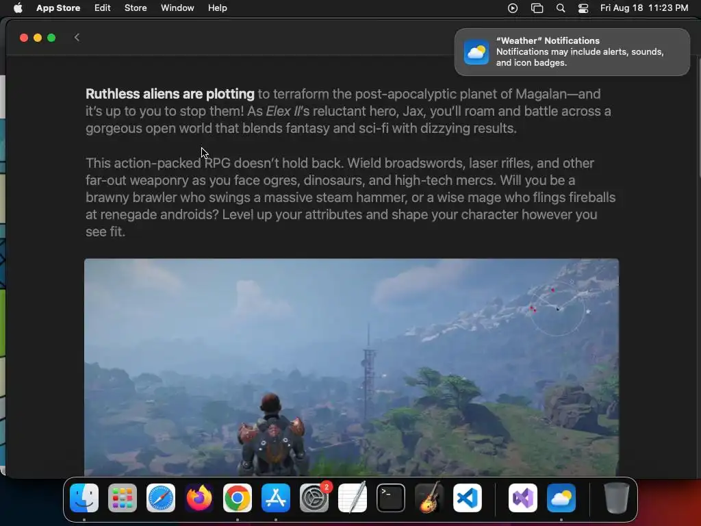The image size is (701, 526).
Task: Click the App Store window scrollbar
Action: click(x=698, y=117)
